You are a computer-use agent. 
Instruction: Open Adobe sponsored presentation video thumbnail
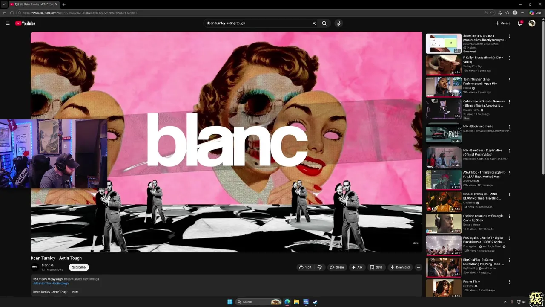(x=443, y=43)
